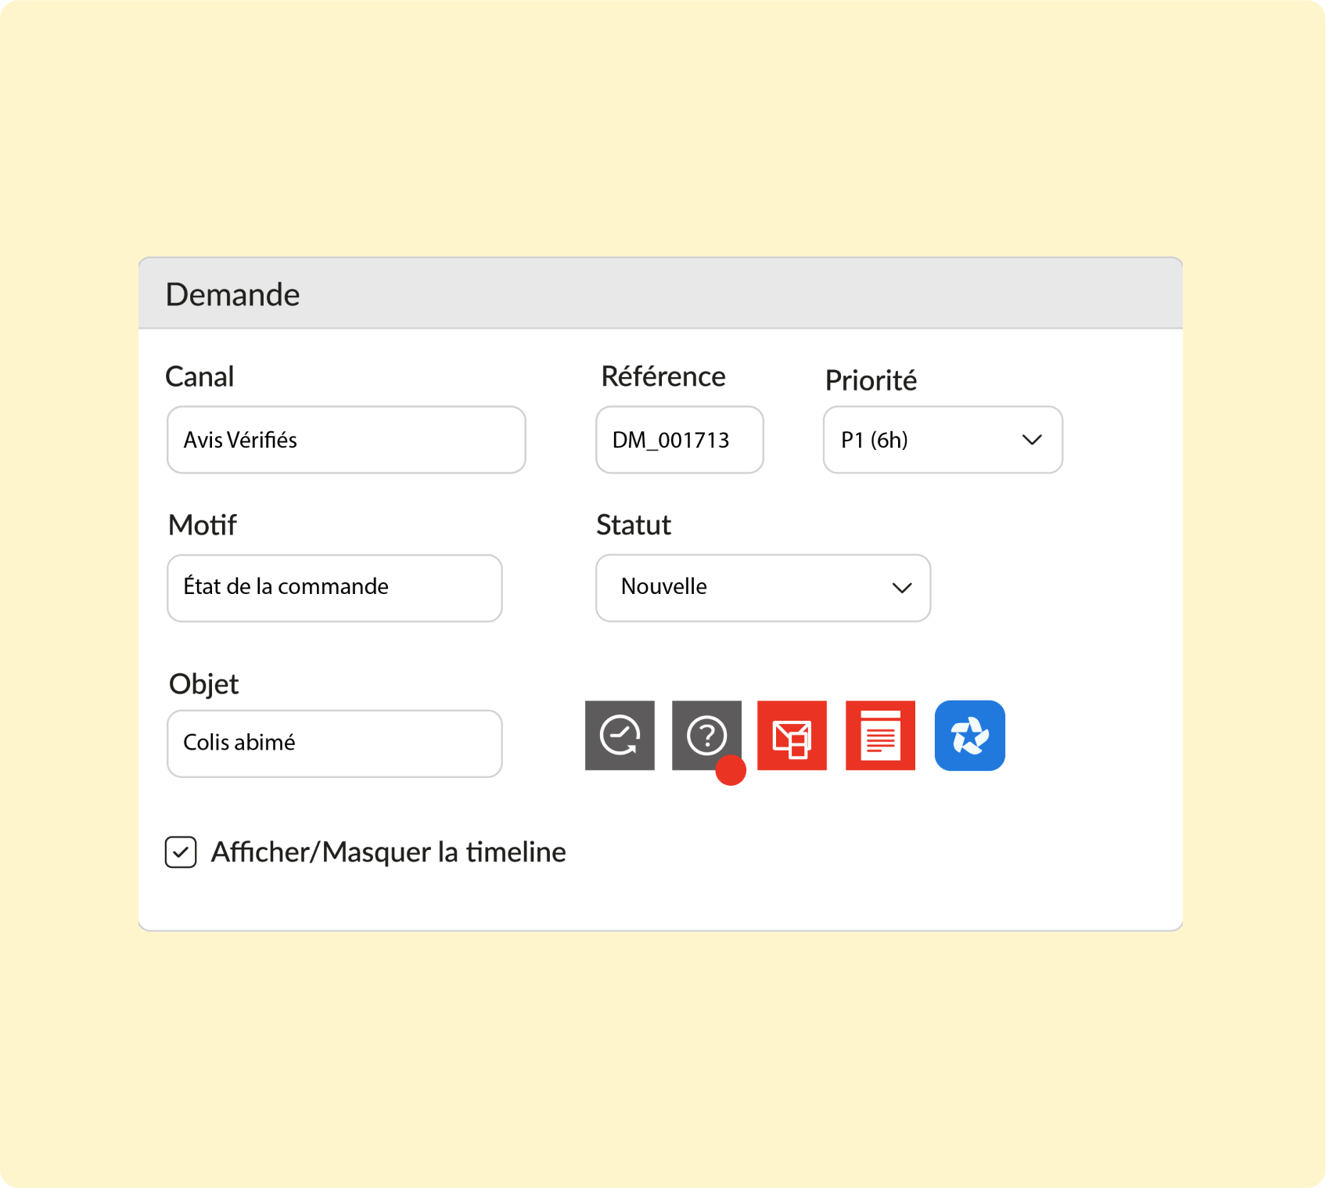Click the red notification dot badge

pos(731,770)
